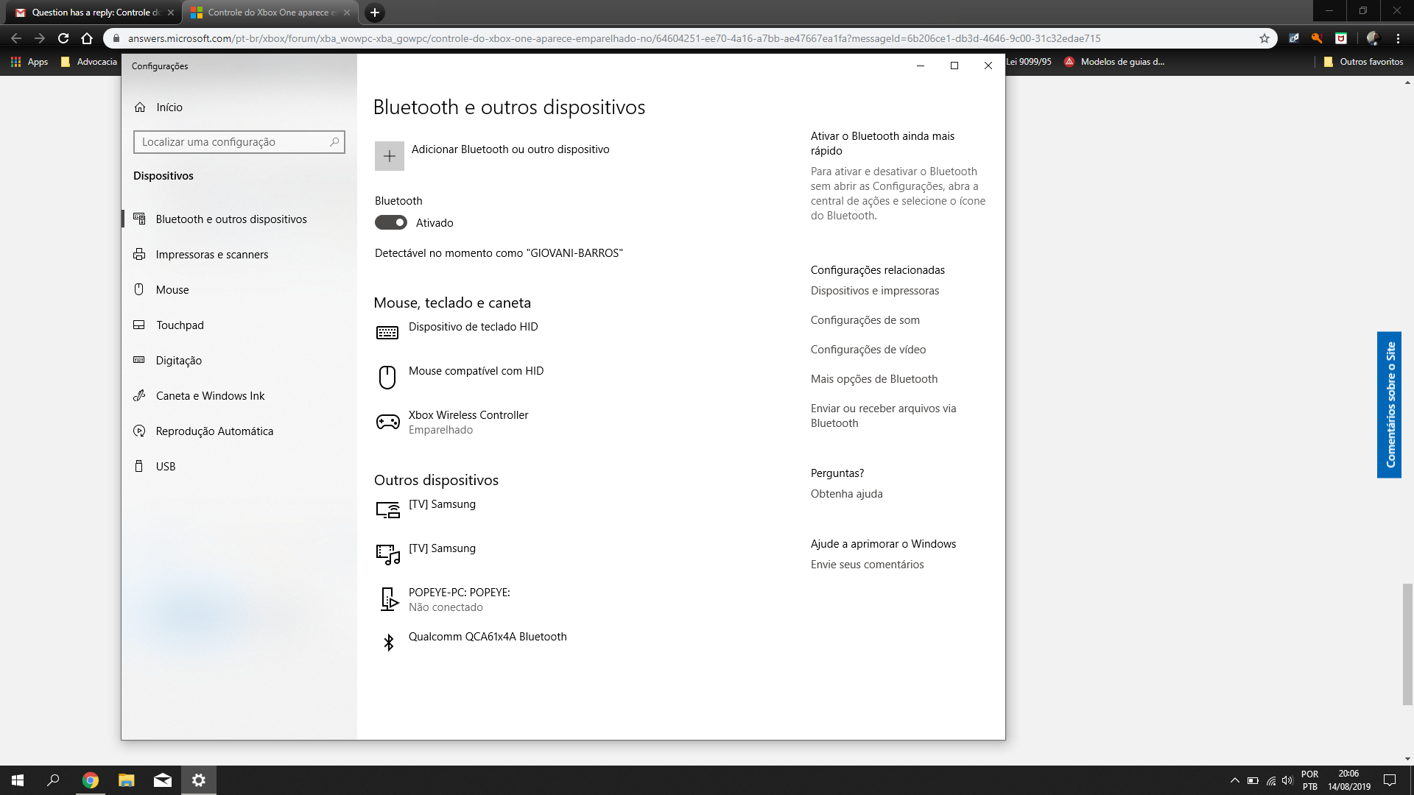Open Enviar ou receber arquivos via Bluetooth
The image size is (1414, 795).
884,416
